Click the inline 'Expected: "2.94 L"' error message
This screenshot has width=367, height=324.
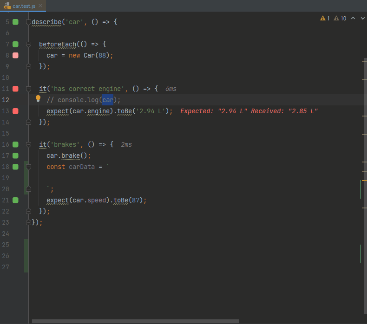(x=249, y=111)
